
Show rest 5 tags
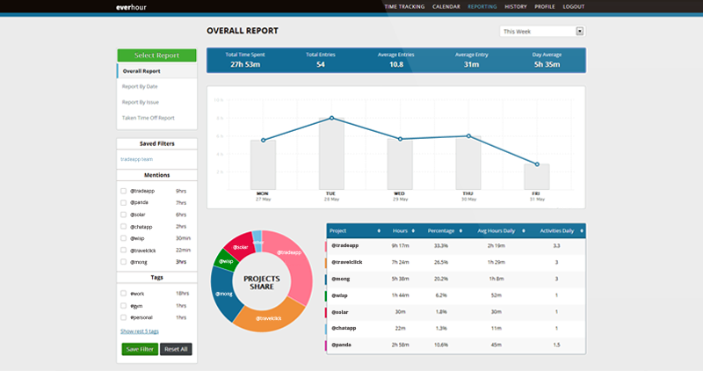coord(139,331)
